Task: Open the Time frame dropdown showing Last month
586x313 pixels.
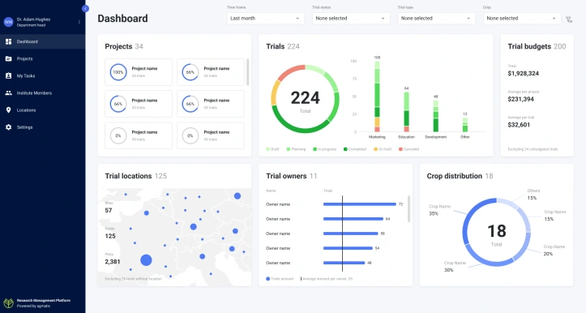Action: coord(265,19)
